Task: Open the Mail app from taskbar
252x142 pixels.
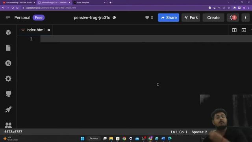Action: [137, 138]
